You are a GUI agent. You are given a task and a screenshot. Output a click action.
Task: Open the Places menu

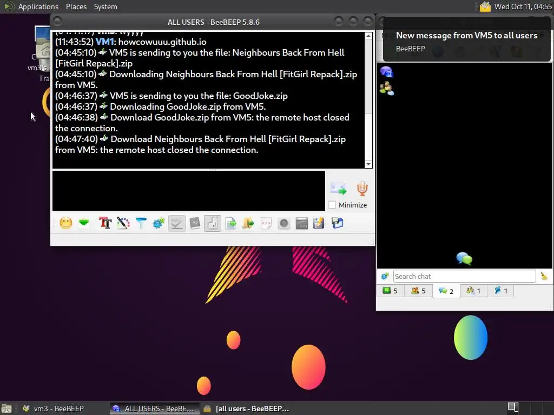tap(76, 6)
